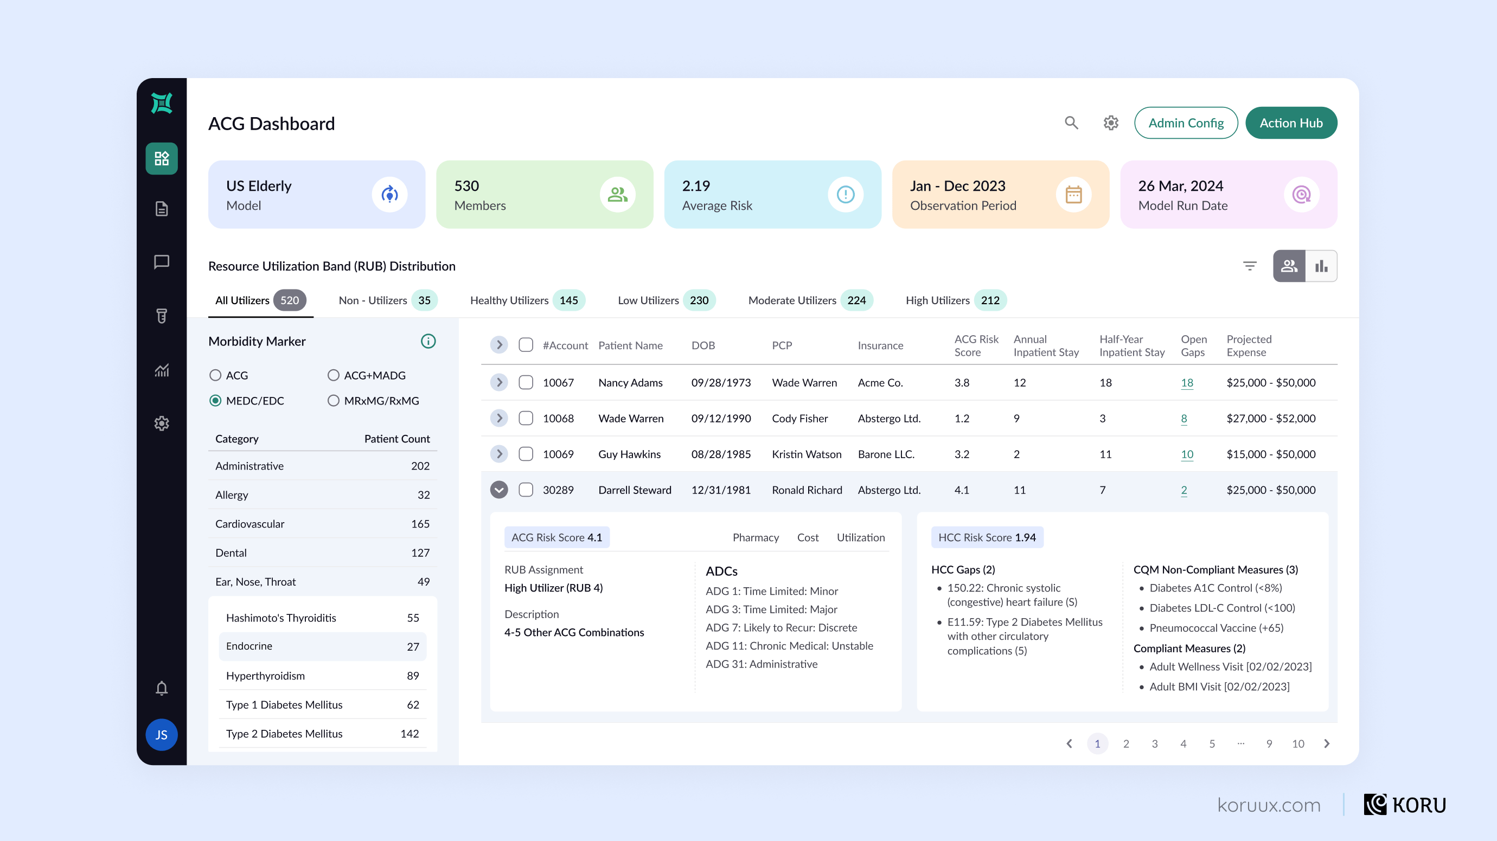Open the Pharmacy tab in patient details

point(756,537)
